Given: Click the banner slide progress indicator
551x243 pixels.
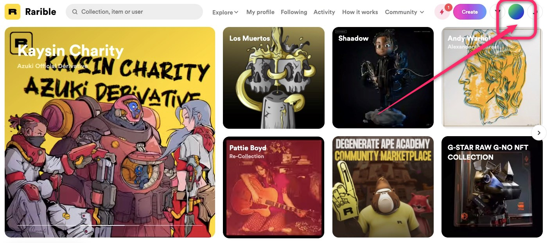Looking at the screenshot, I should (x=110, y=225).
